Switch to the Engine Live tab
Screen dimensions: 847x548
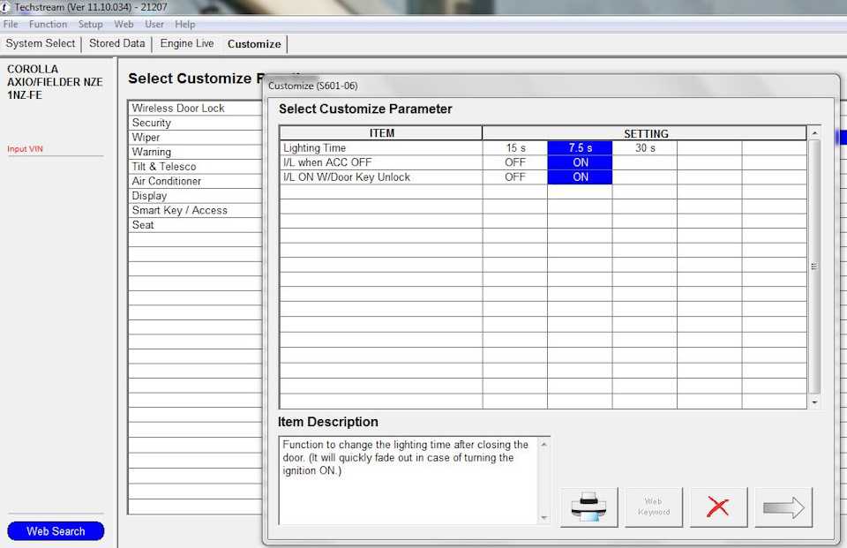(x=187, y=43)
